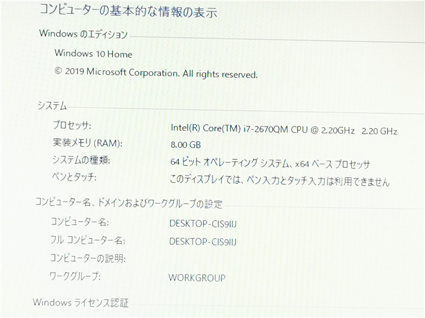This screenshot has height=318, width=425.
Task: Select the 64 ビット オペレーティング システム value
Action: pos(270,163)
